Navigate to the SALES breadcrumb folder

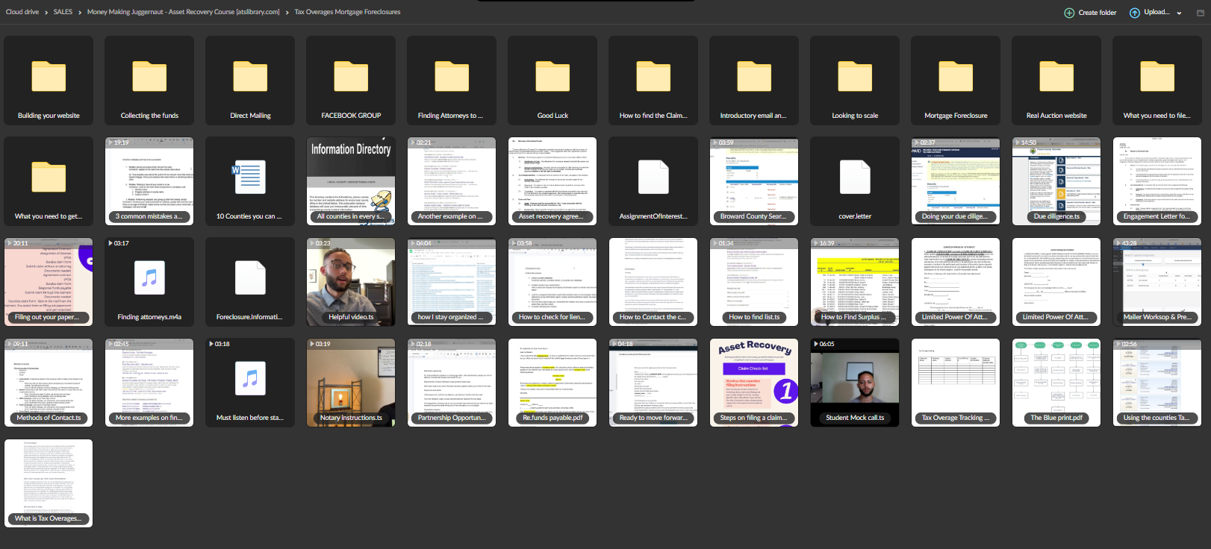(63, 12)
